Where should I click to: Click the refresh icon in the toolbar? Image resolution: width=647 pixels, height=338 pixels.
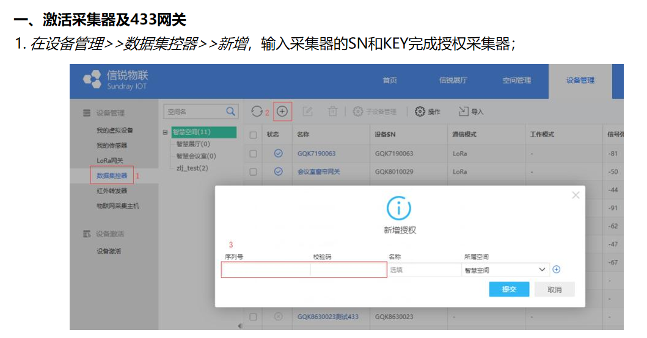tap(257, 111)
